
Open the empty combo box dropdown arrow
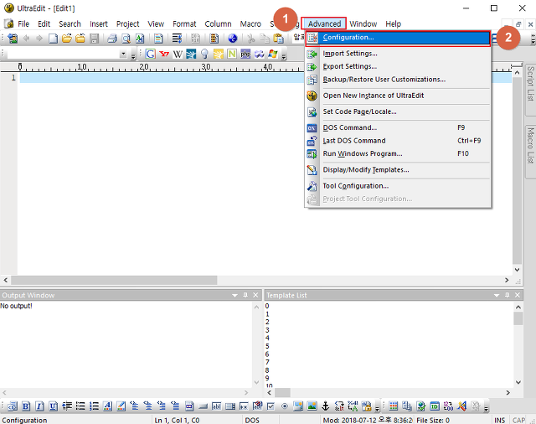(123, 54)
